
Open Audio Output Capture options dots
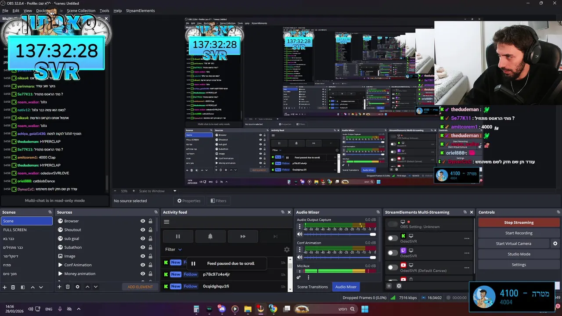(300, 227)
